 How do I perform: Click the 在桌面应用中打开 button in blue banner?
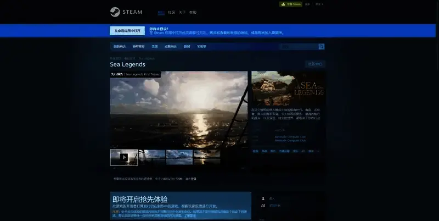pyautogui.click(x=127, y=31)
